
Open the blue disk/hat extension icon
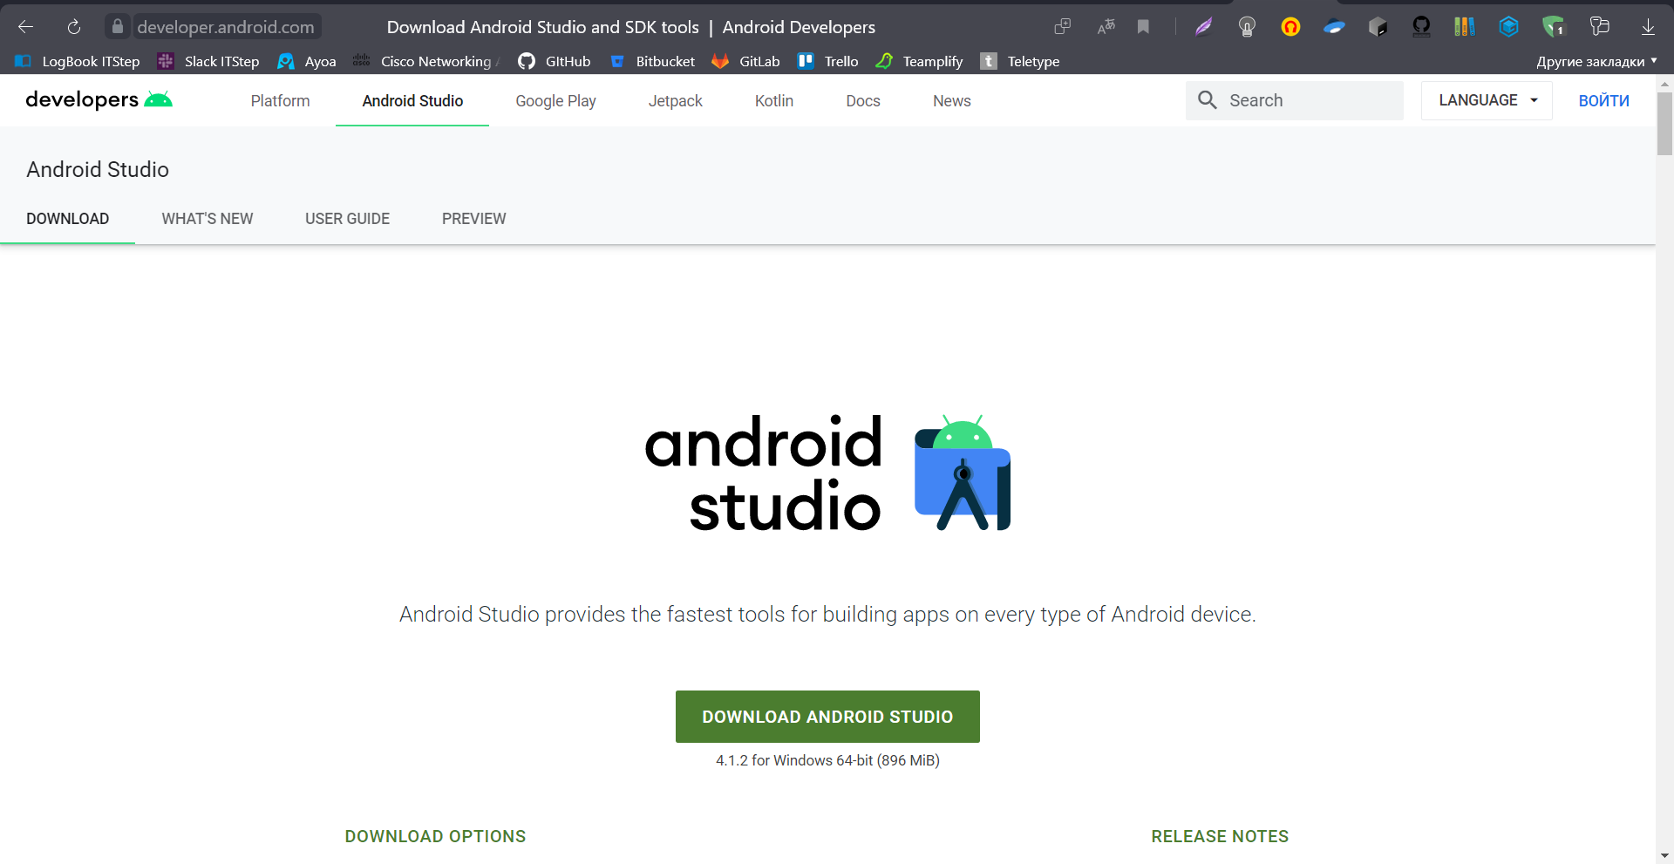click(1334, 27)
